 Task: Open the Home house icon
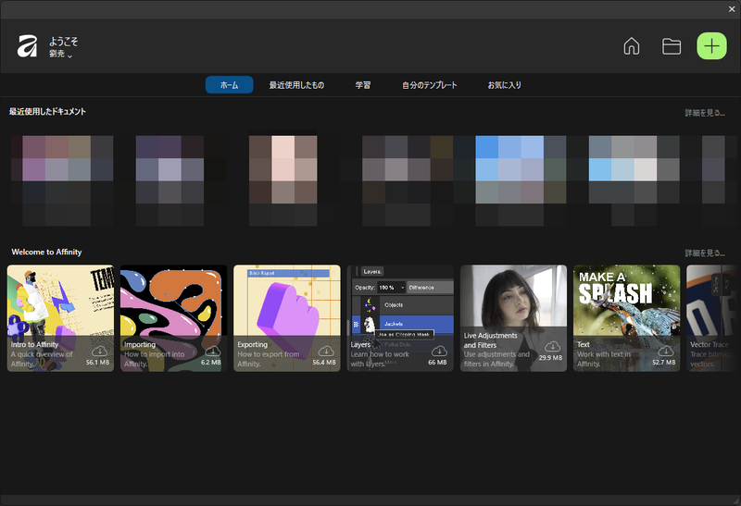tap(632, 46)
